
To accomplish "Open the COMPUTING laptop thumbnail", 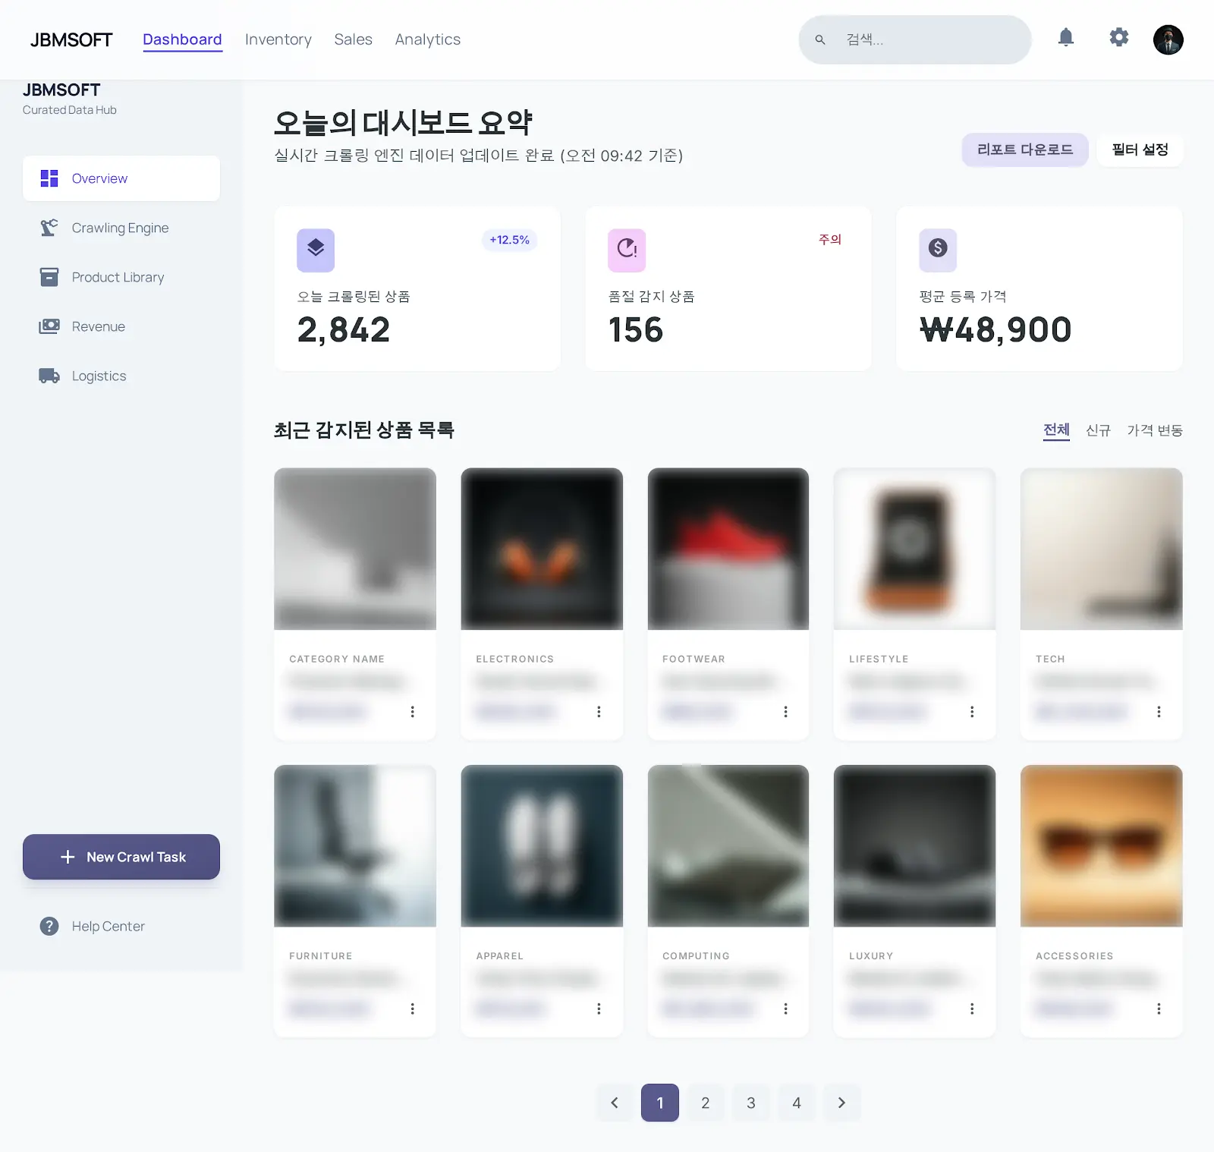I will click(x=728, y=845).
